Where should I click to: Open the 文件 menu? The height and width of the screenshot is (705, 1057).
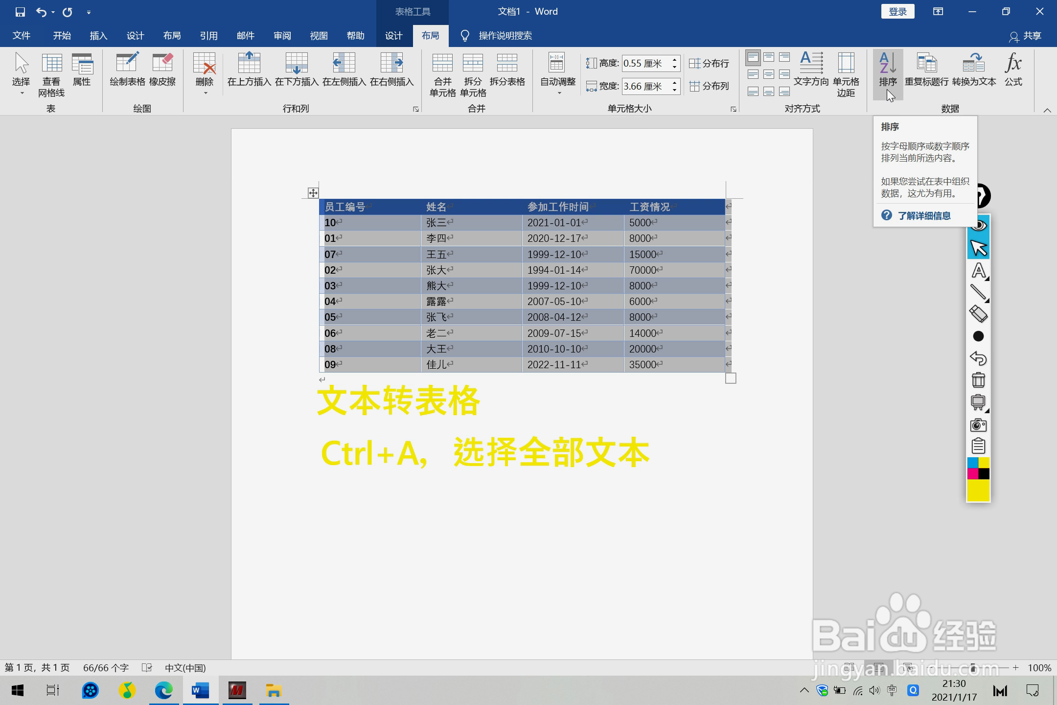coord(21,35)
